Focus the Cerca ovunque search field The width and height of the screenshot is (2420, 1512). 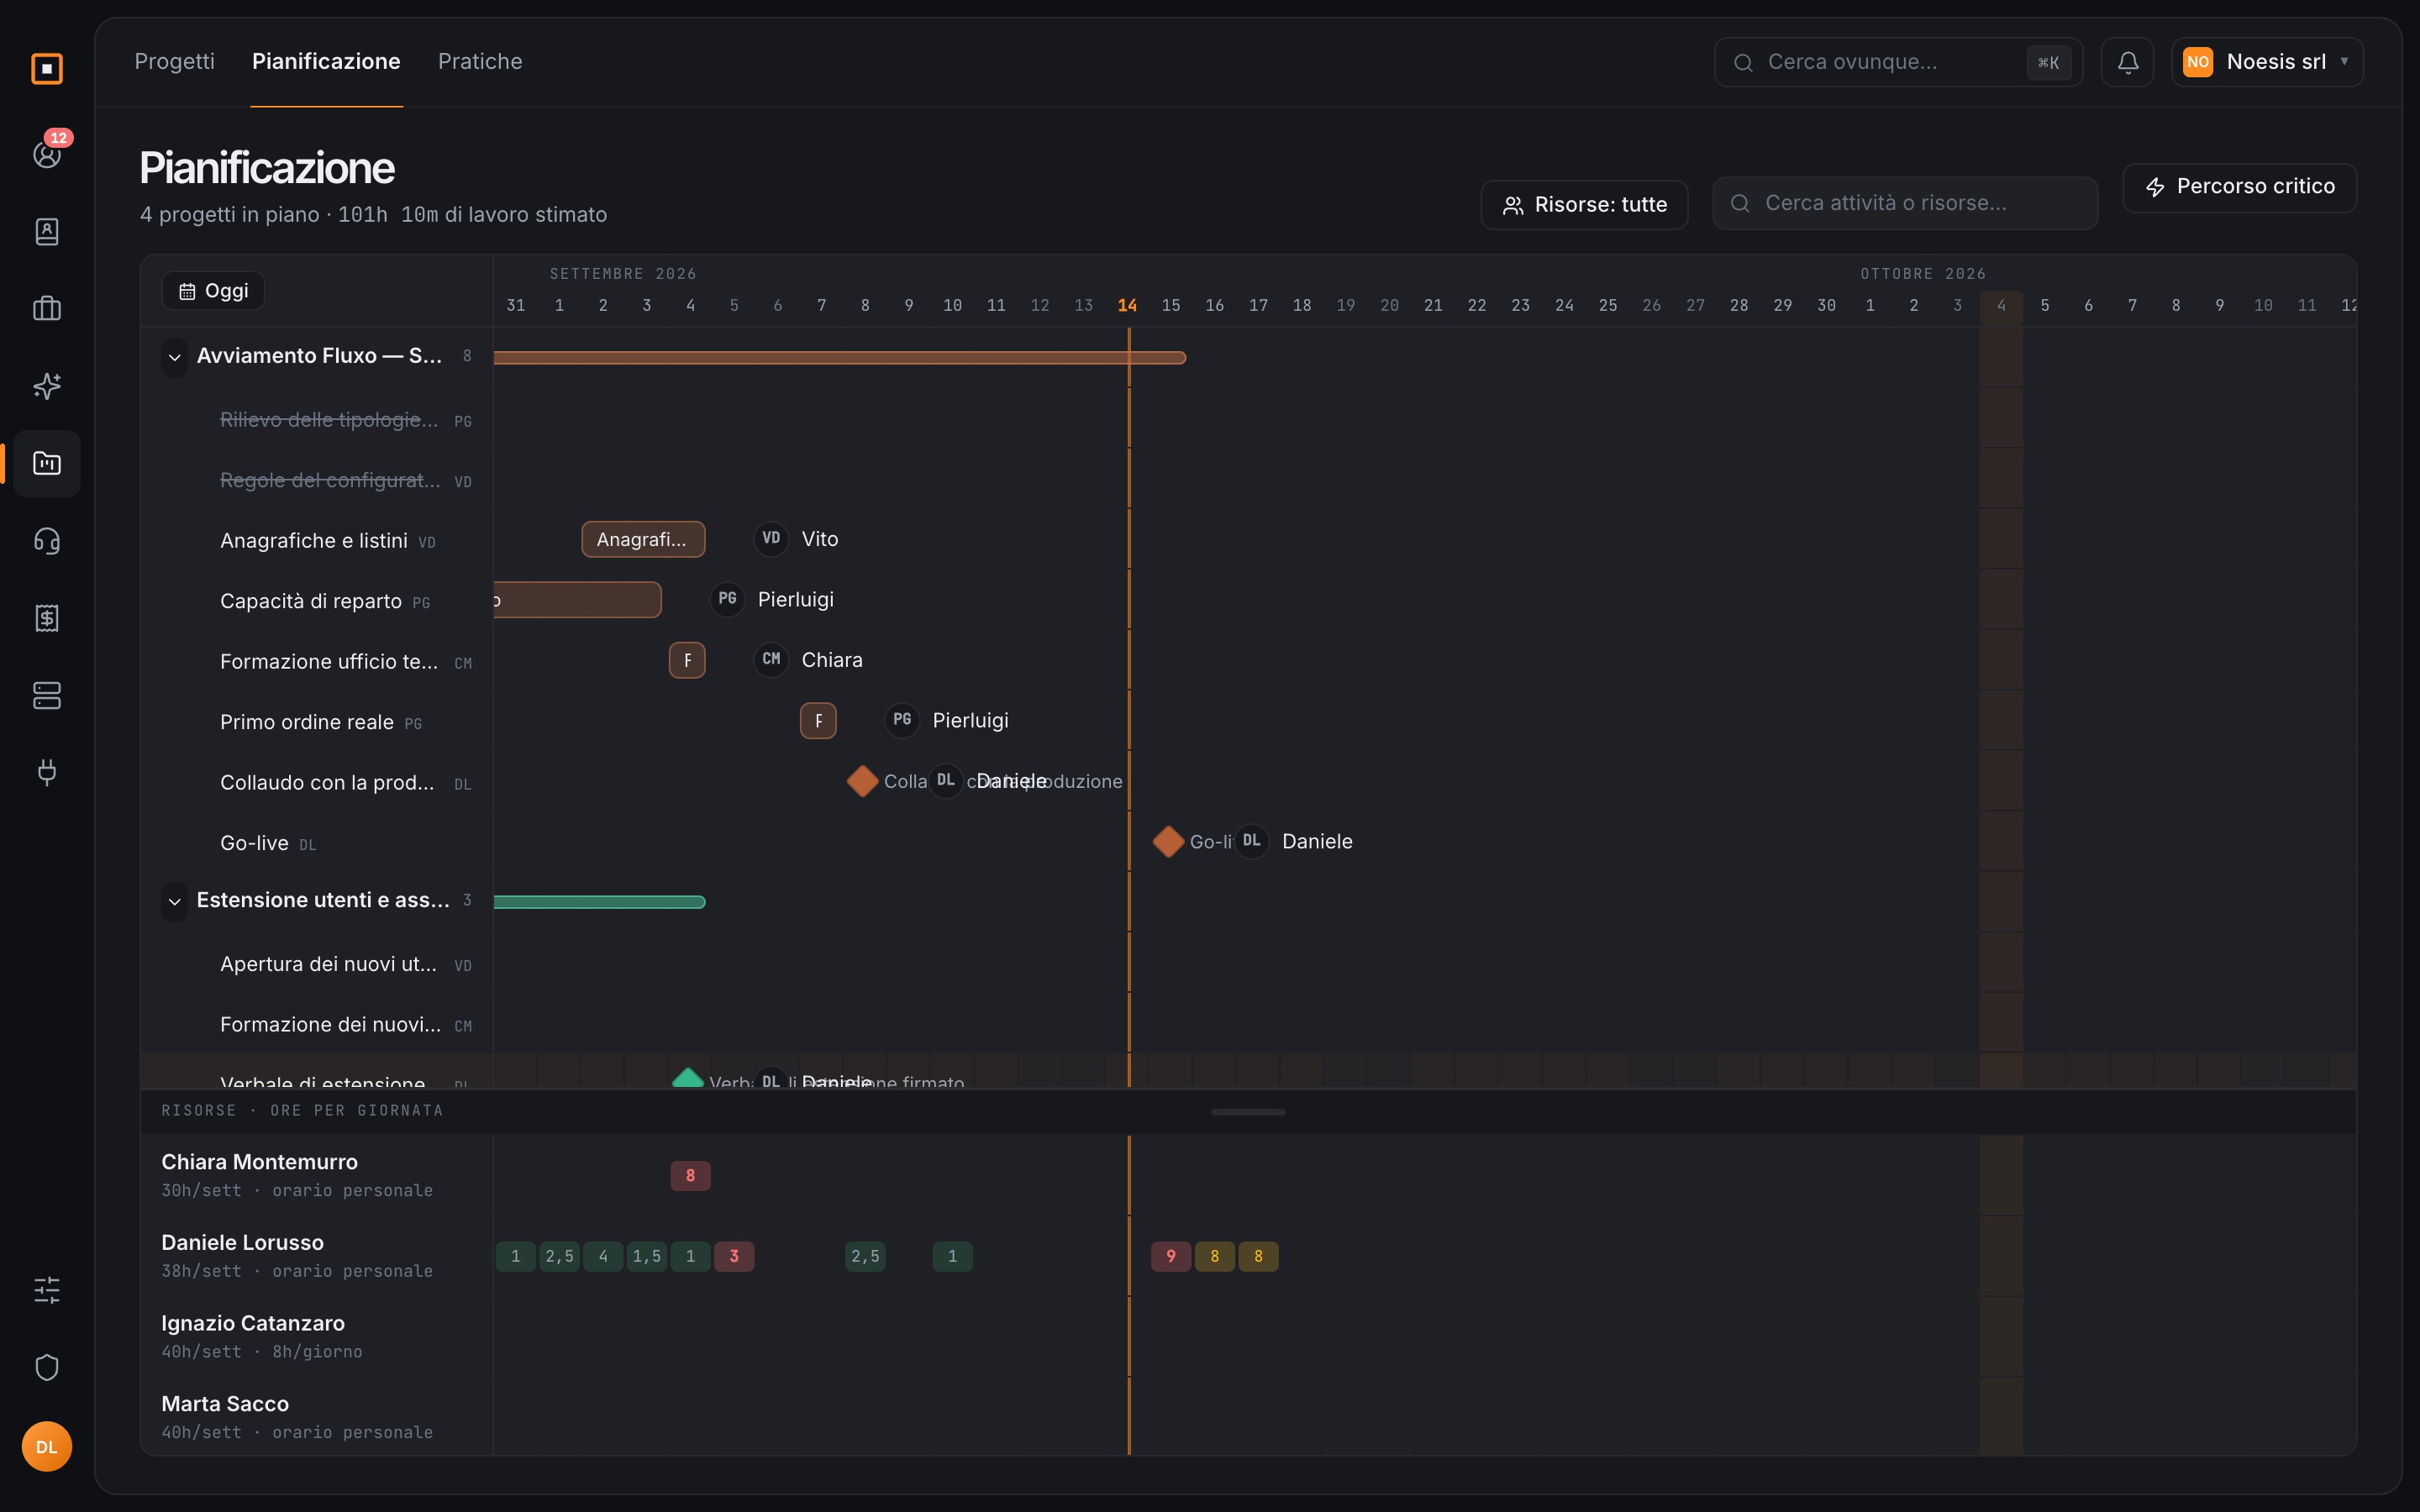coord(1898,62)
